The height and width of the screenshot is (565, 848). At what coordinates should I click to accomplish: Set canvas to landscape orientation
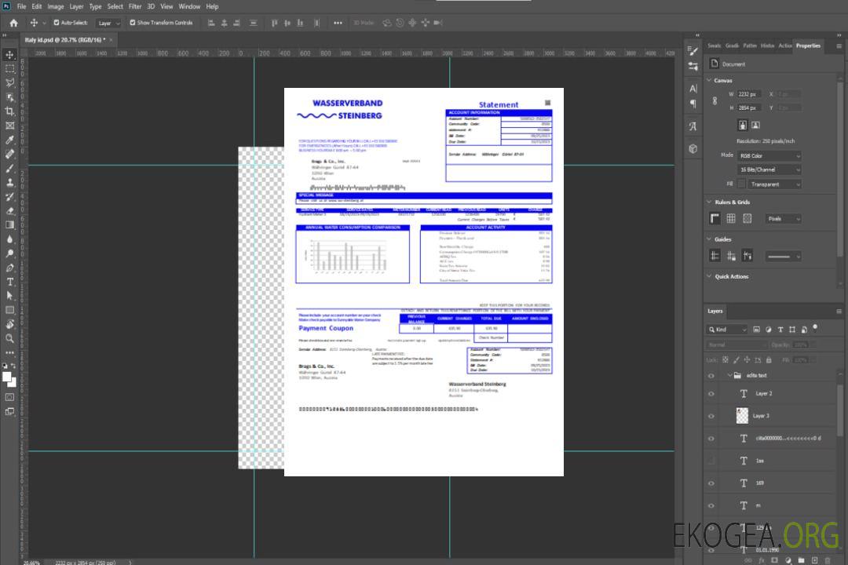click(755, 125)
